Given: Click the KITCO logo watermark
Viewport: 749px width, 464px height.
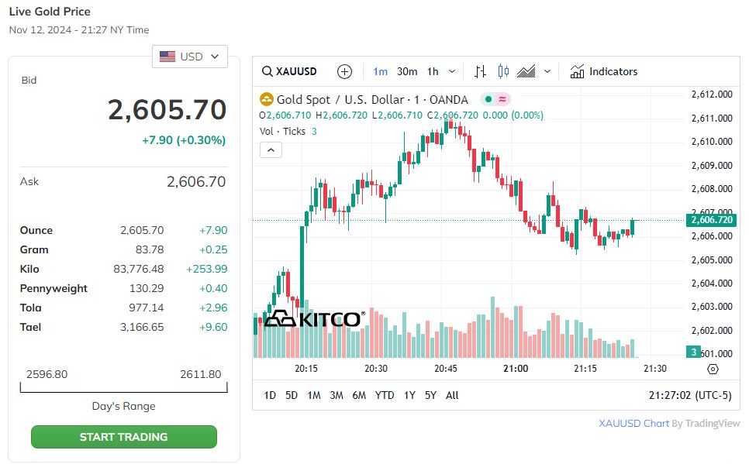Looking at the screenshot, I should (x=313, y=319).
